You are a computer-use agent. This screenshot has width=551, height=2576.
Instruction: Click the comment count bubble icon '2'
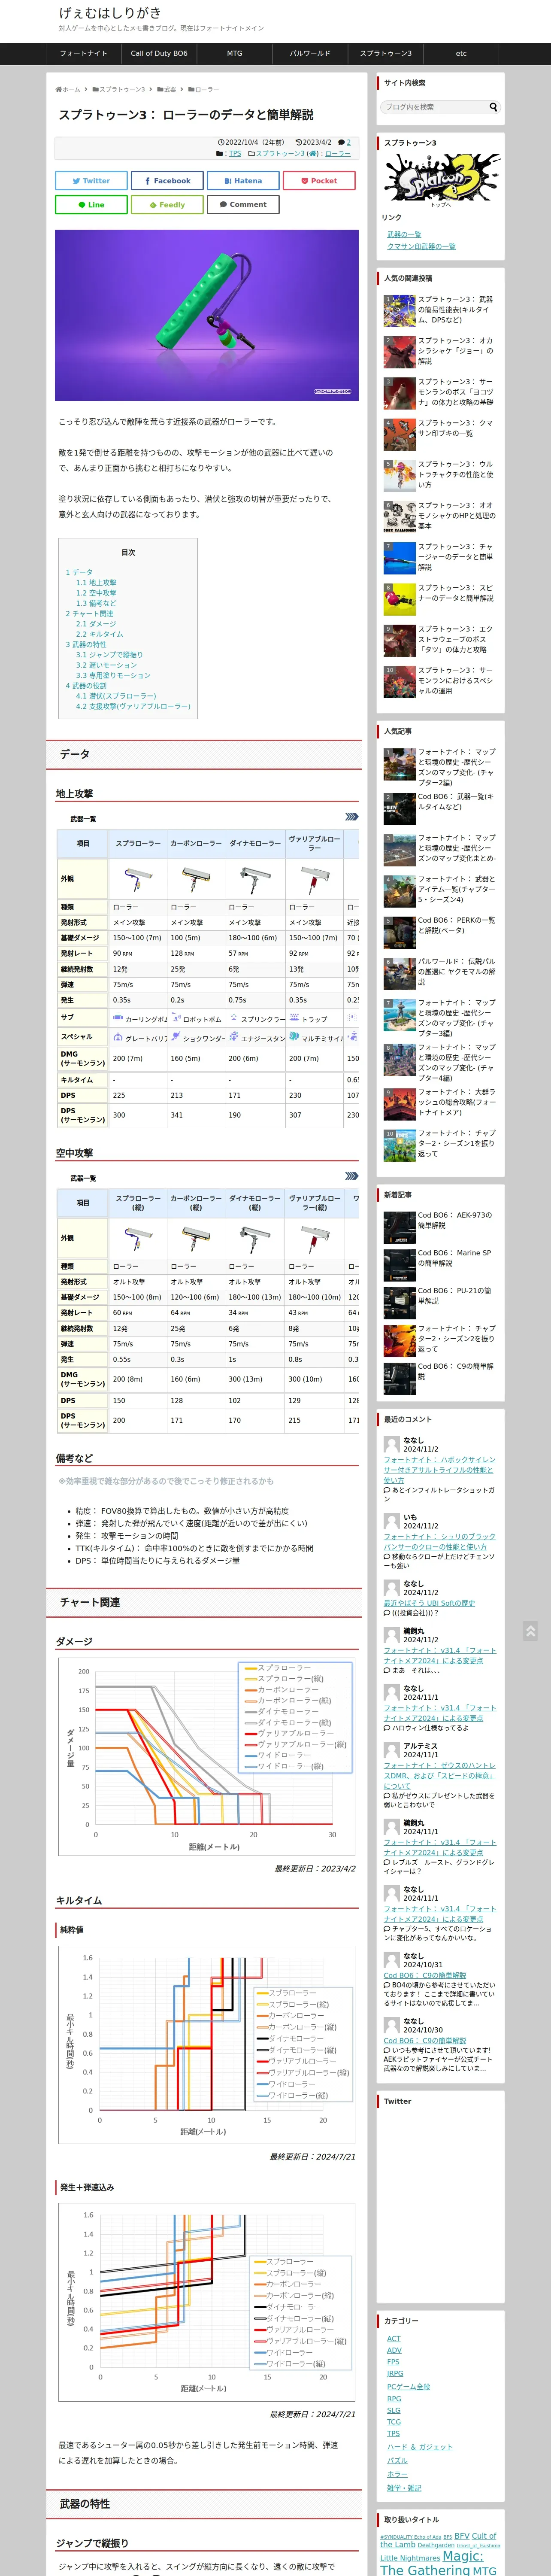pyautogui.click(x=341, y=142)
